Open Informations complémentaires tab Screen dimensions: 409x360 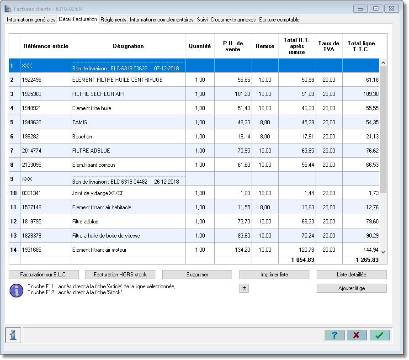click(x=161, y=20)
